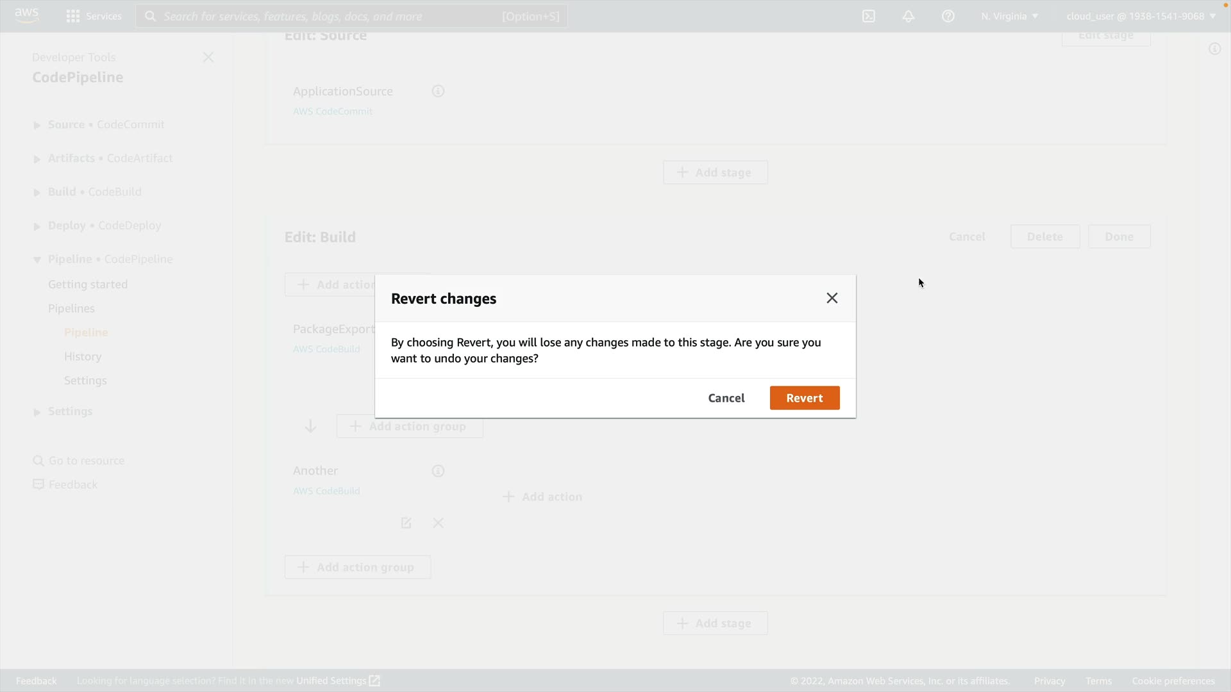Click info icon beside ApplicationSource
Viewport: 1231px width, 692px height.
click(438, 91)
